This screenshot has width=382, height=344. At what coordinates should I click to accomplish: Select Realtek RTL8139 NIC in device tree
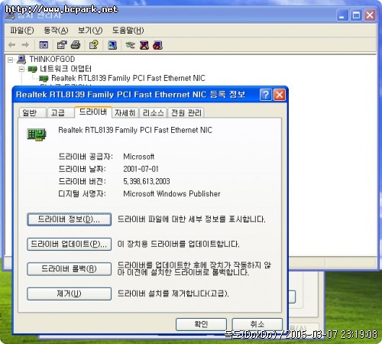(x=128, y=78)
